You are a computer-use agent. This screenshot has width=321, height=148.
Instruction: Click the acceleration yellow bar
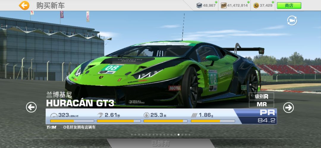coord(119,121)
